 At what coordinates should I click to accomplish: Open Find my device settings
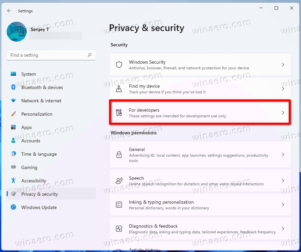200,89
